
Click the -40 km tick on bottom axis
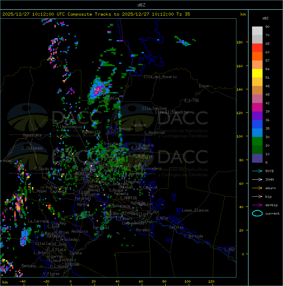coord(22,281)
